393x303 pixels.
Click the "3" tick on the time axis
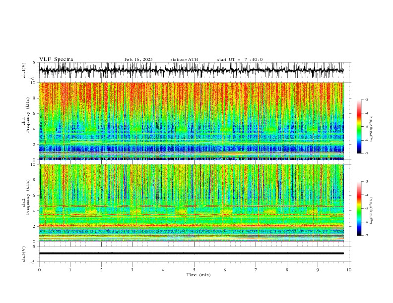click(132, 270)
